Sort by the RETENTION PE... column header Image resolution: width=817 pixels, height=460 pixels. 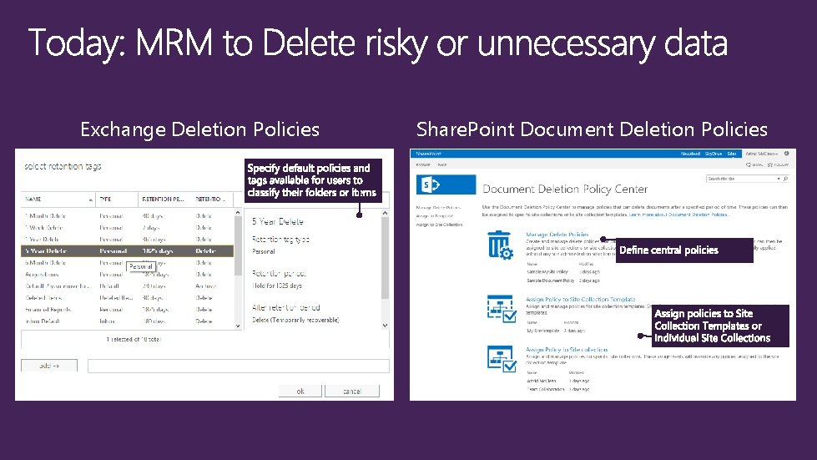(x=164, y=199)
